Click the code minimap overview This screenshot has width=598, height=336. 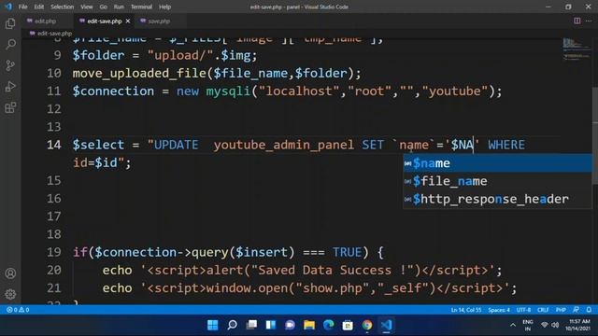click(577, 49)
